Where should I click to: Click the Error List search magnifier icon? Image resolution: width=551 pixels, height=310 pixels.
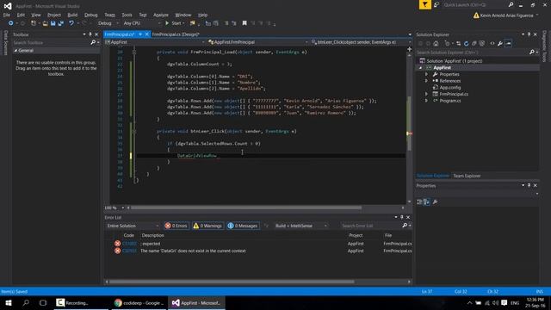[405, 226]
